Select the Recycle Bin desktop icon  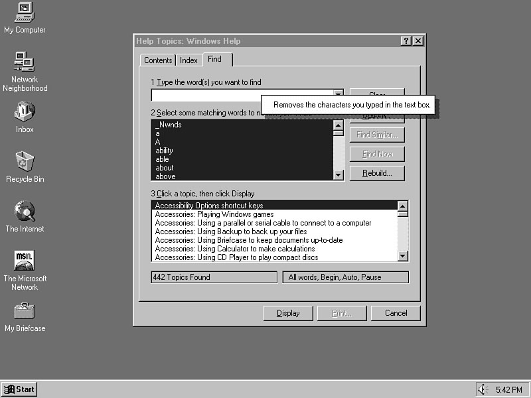pos(25,167)
